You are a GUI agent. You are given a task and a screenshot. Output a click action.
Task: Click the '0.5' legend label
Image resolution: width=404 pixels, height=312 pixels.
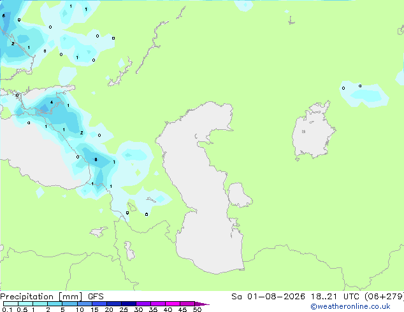click(x=22, y=309)
